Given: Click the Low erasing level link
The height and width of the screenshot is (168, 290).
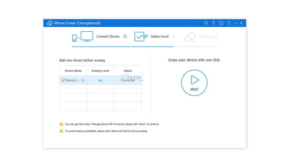Looking at the screenshot, I should [x=100, y=80].
